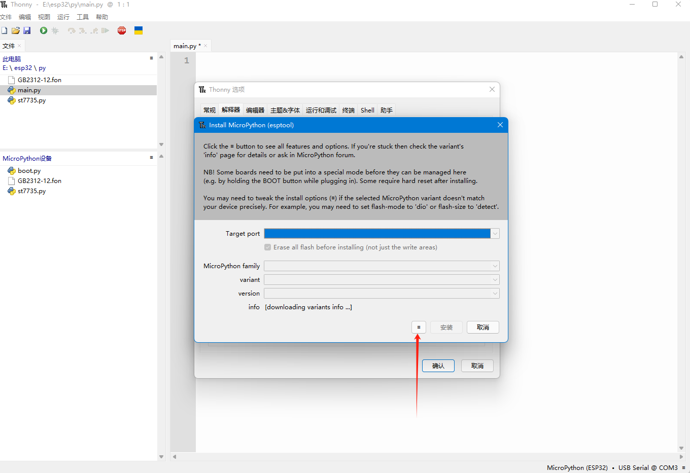Click editor horizontal scrollbar right arrow

[681, 456]
